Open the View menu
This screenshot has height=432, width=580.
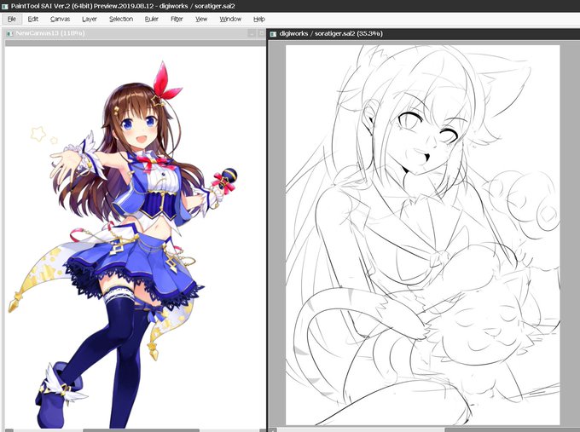point(201,19)
